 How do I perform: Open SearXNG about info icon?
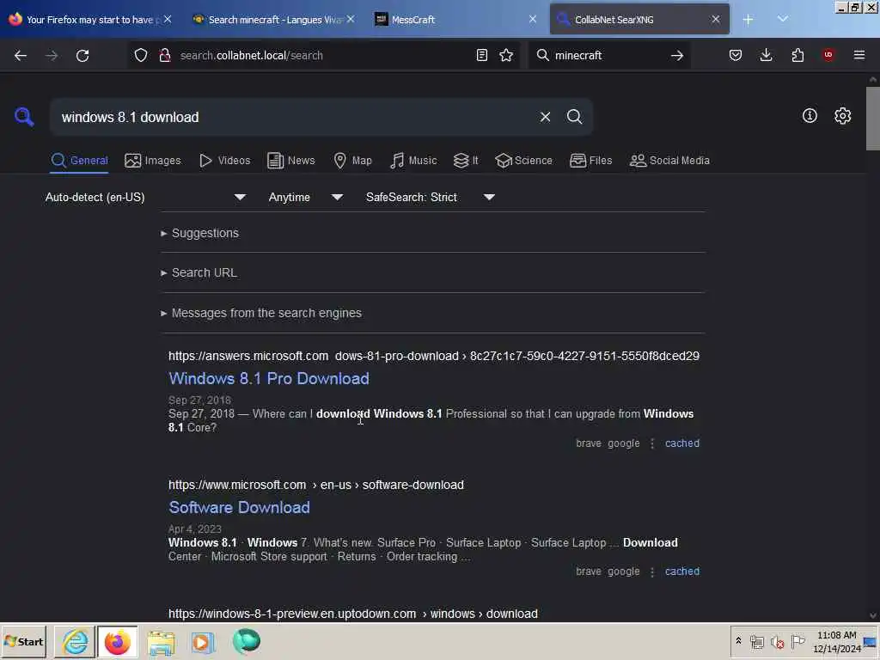pyautogui.click(x=810, y=116)
